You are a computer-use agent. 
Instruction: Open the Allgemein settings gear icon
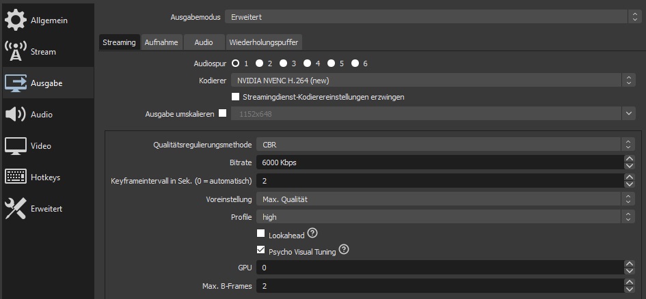(x=16, y=20)
